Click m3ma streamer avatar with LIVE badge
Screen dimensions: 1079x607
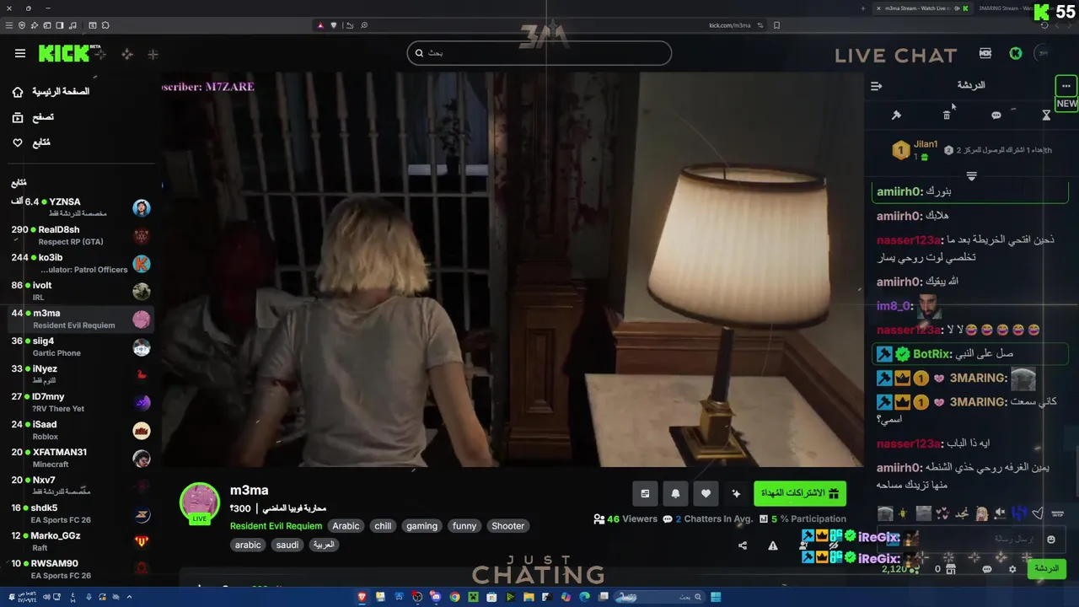click(x=200, y=503)
